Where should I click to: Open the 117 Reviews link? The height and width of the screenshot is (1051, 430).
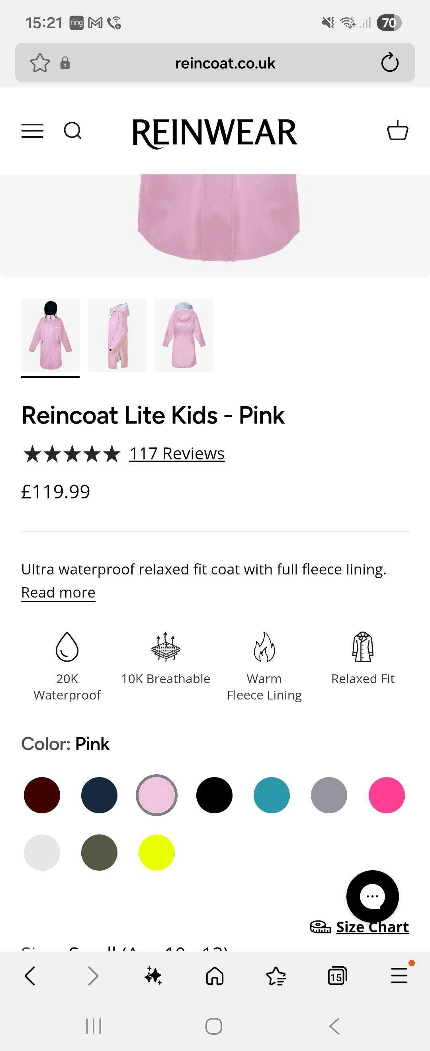(177, 454)
